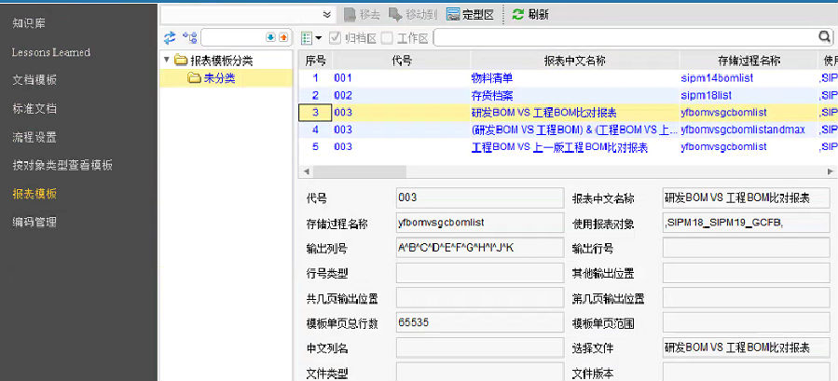Click the scrollbar left arrow
The height and width of the screenshot is (381, 838).
click(307, 171)
